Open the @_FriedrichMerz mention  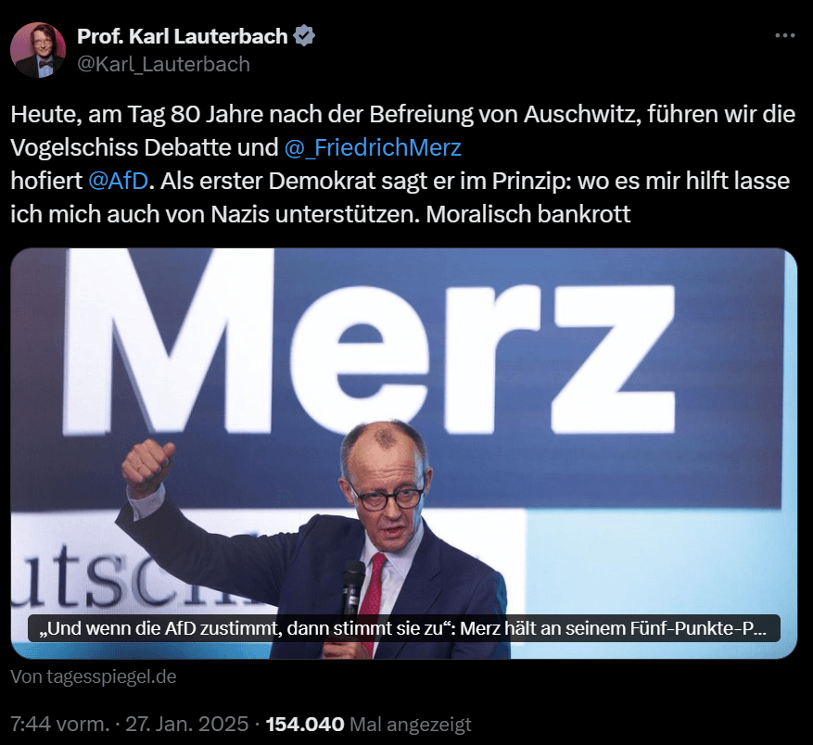373,147
